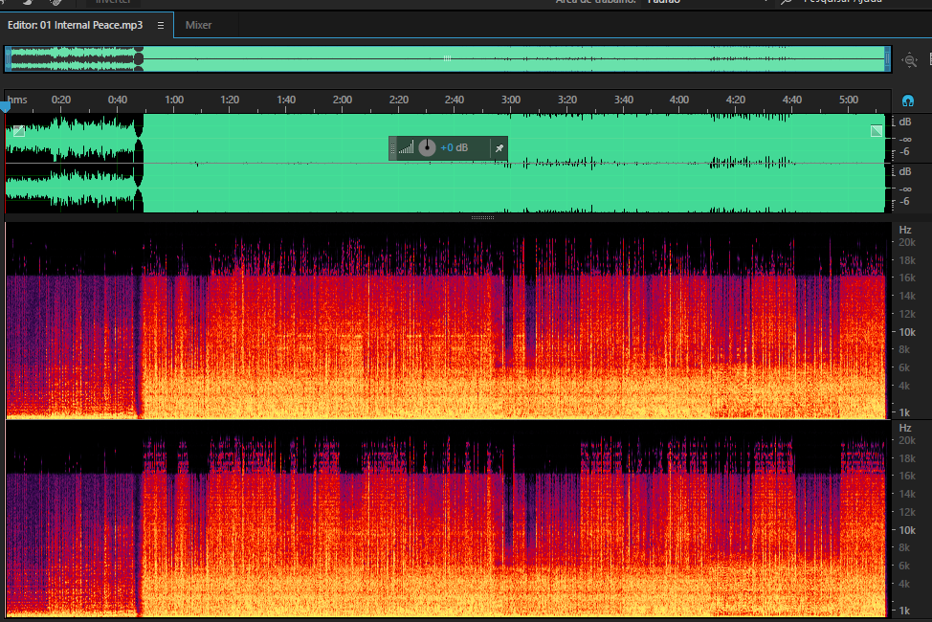Click the Hz label of the upper spectrogram
Image resolution: width=932 pixels, height=622 pixels.
point(905,230)
